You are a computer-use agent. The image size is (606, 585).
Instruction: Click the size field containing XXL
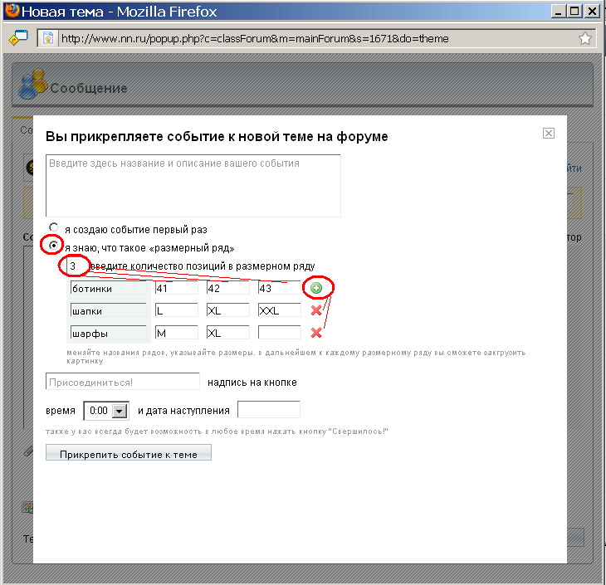click(x=280, y=310)
